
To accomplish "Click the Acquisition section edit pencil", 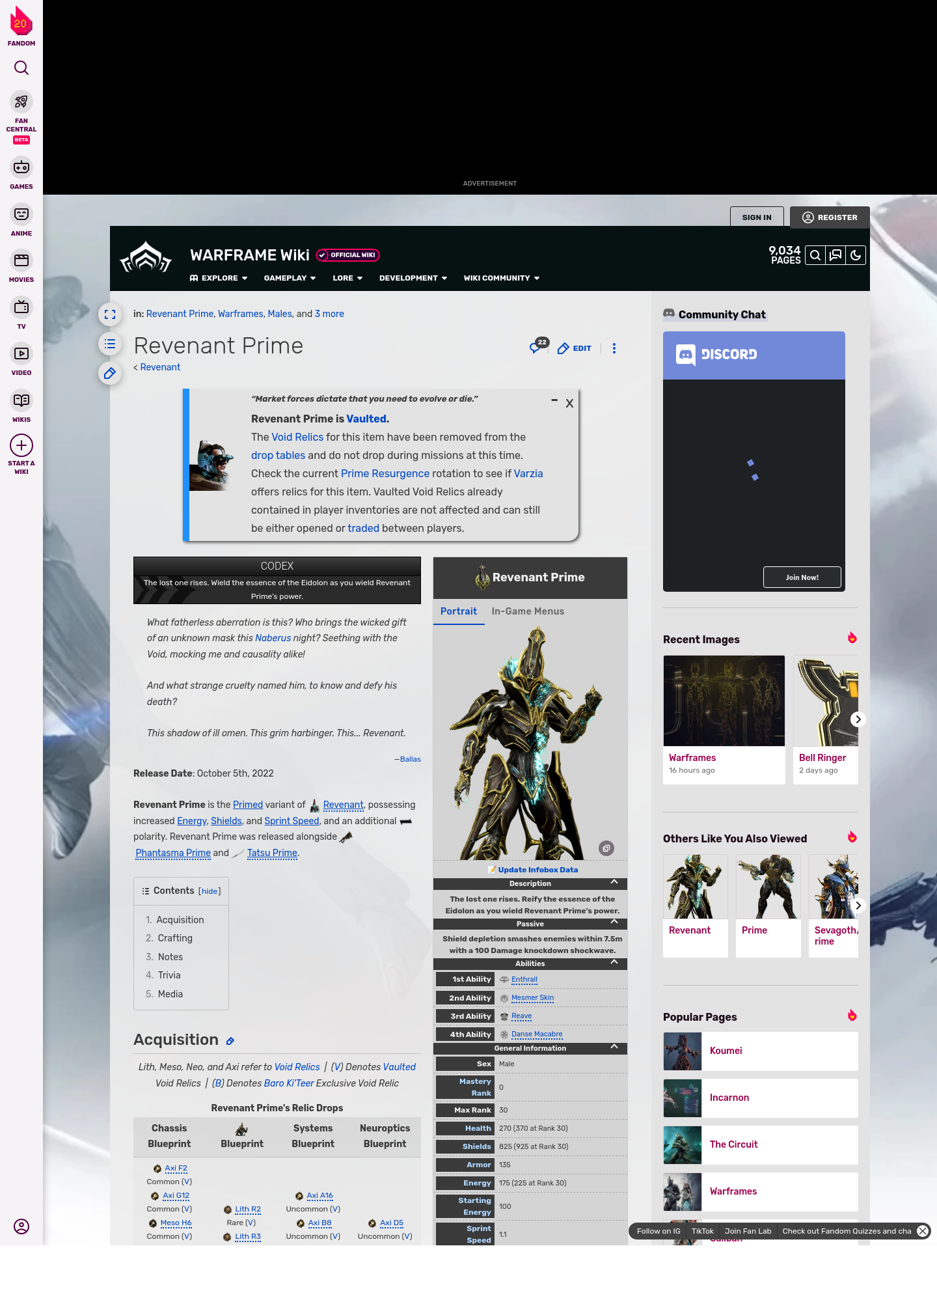I will coord(230,1041).
